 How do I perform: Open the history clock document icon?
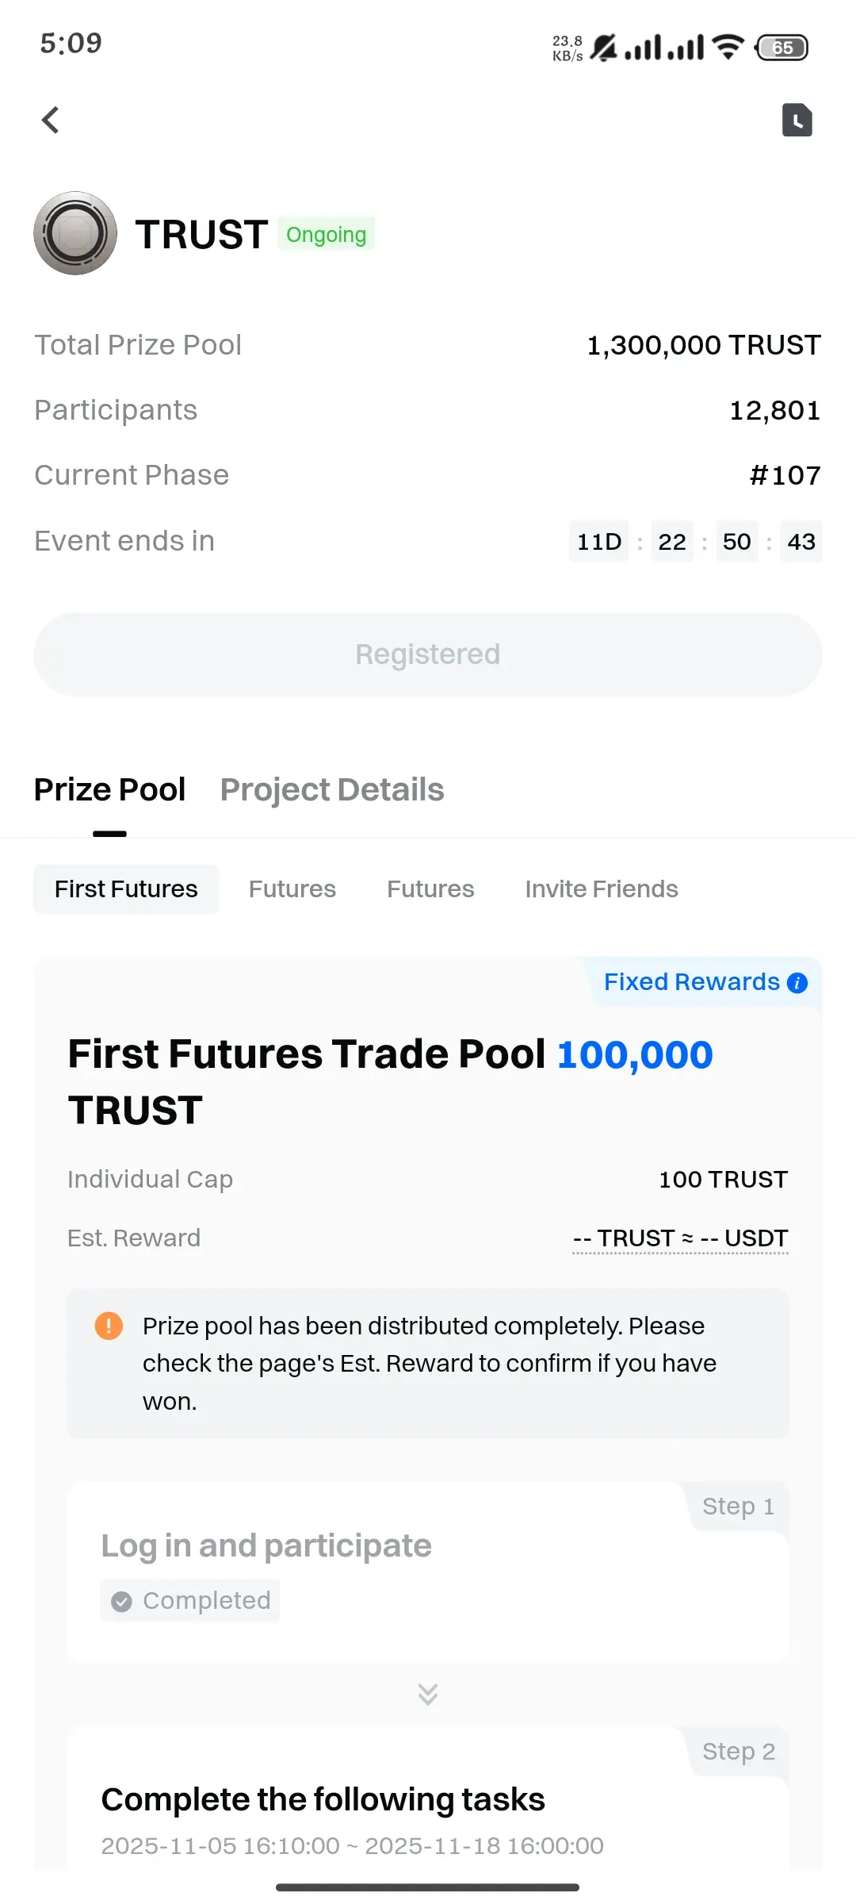(797, 121)
